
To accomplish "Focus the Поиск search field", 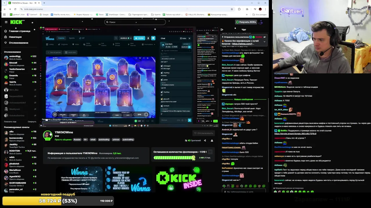I will pyautogui.click(x=135, y=22).
